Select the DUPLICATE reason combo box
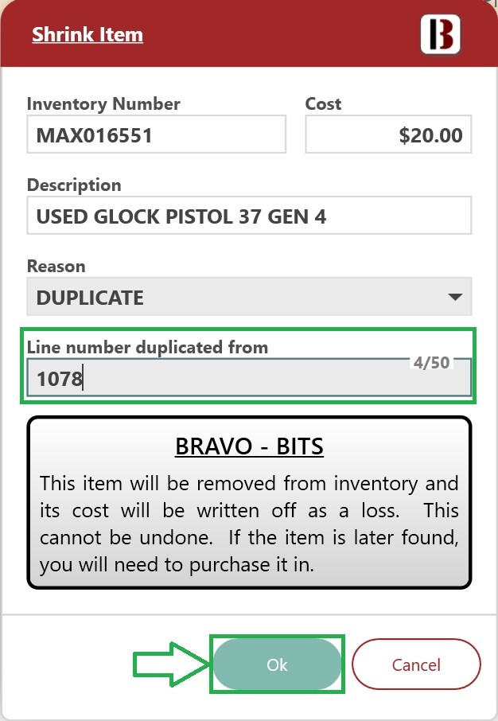Viewport: 498px width, 721px height. point(249,297)
